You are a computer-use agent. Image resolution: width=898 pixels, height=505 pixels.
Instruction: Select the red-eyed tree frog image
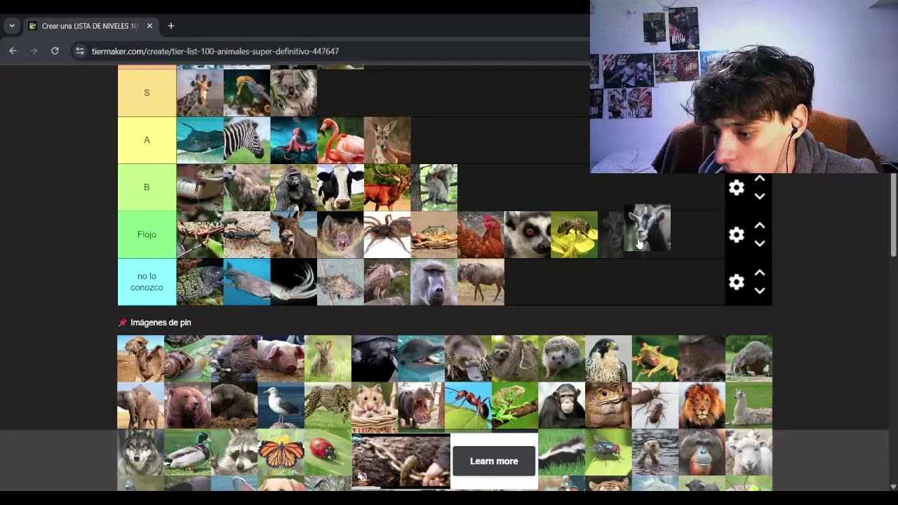point(655,358)
